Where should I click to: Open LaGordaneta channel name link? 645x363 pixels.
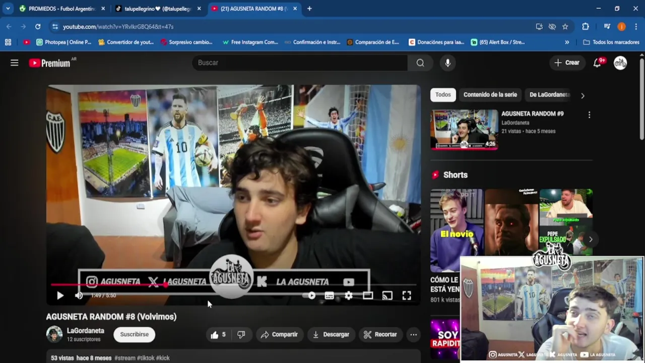pos(86,331)
